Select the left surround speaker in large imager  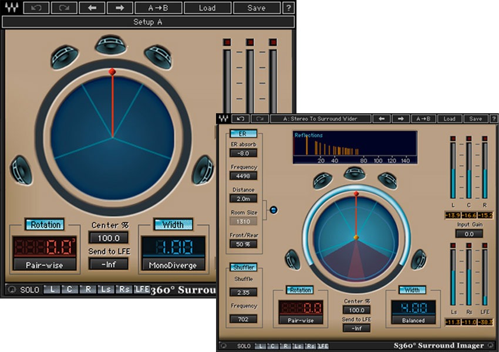(21, 170)
